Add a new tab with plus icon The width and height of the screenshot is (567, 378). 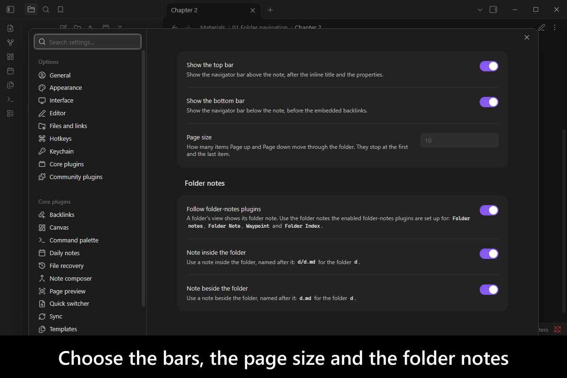(270, 10)
